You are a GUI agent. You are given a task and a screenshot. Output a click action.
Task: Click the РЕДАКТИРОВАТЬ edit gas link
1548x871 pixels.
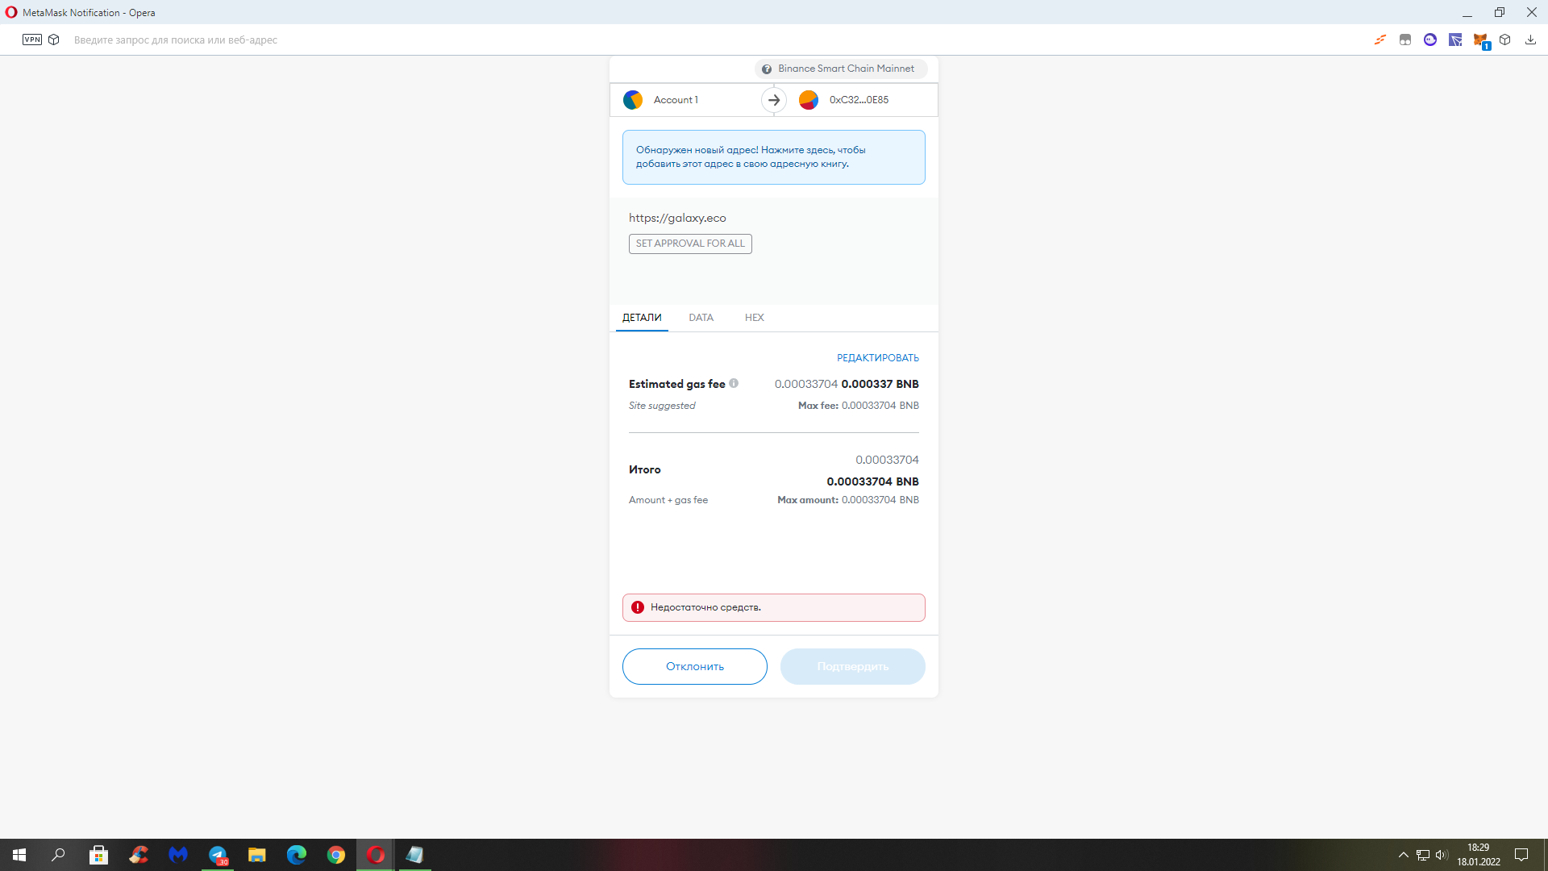tap(878, 358)
